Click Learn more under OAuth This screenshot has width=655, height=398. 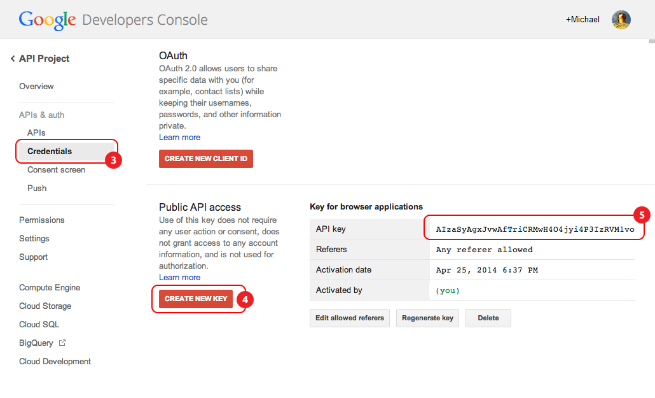pos(179,138)
